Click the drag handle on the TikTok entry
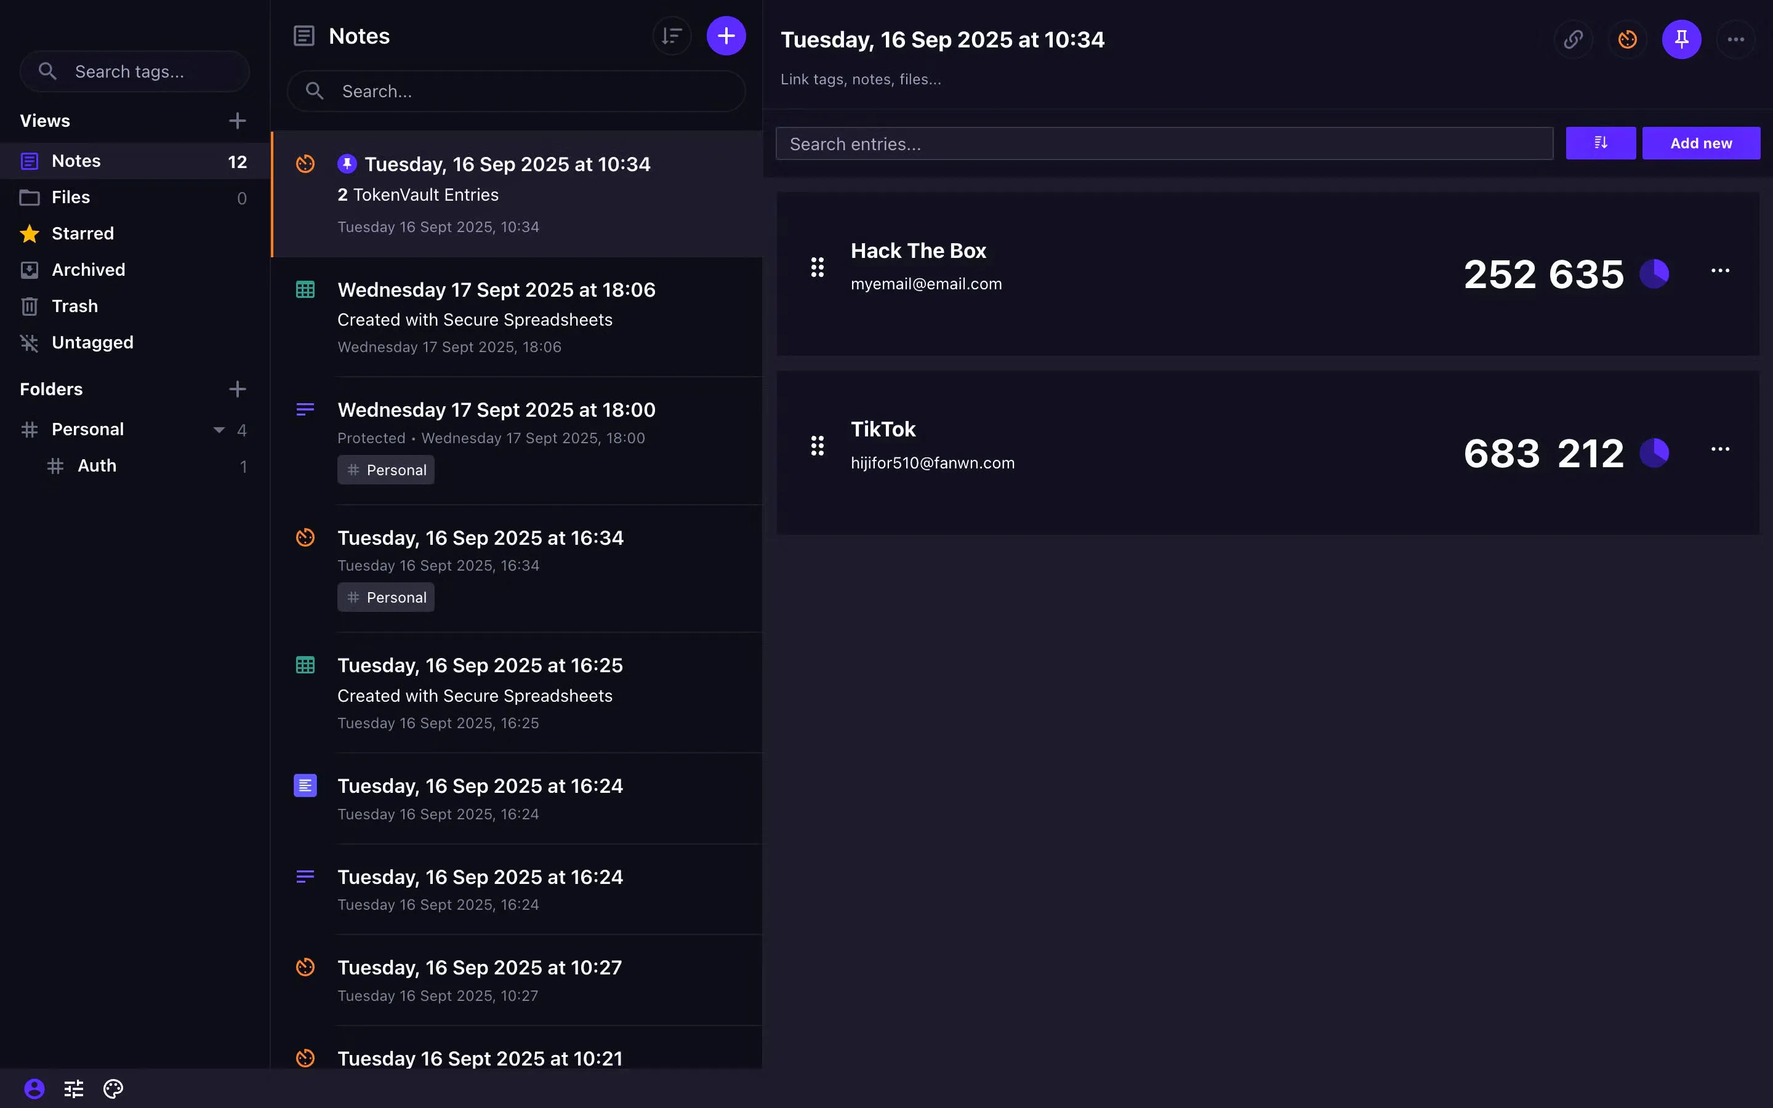 [x=817, y=445]
